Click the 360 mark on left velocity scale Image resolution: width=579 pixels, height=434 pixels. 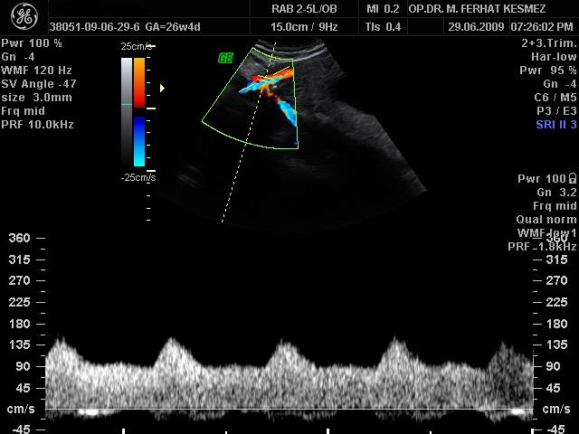click(x=19, y=238)
